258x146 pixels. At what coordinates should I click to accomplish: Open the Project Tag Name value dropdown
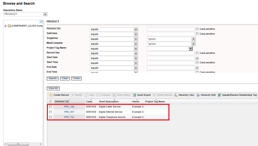click(191, 49)
